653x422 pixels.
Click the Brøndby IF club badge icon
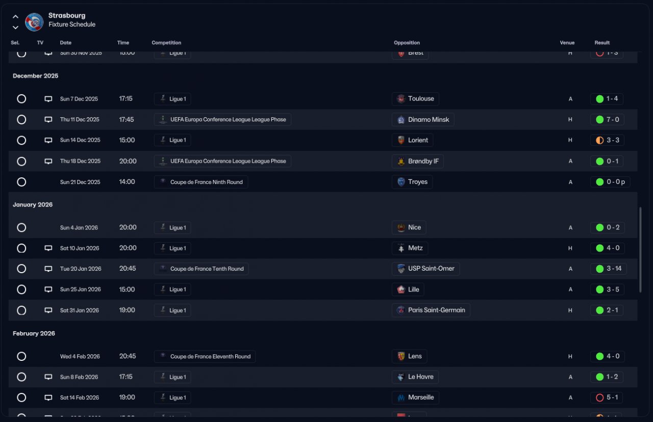tap(401, 161)
